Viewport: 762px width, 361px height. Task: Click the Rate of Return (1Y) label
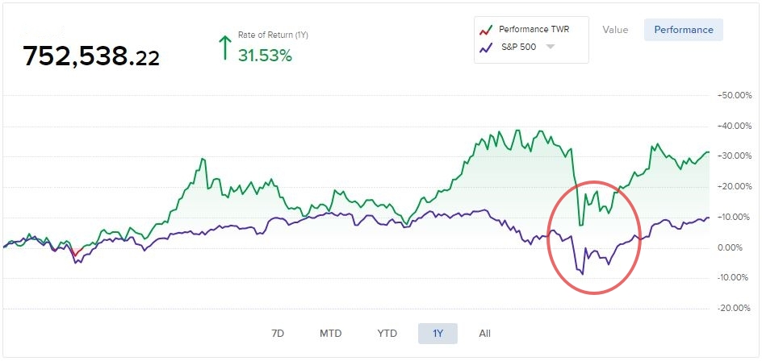(273, 35)
